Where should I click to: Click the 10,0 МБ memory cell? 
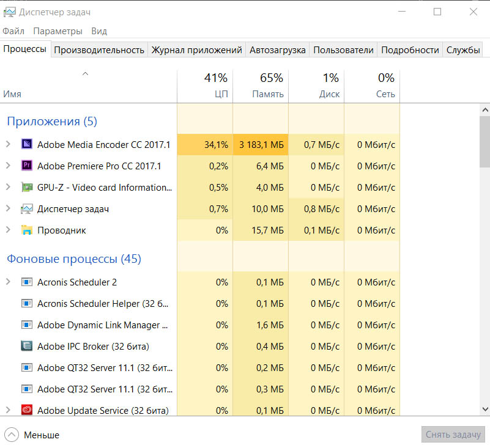261,208
